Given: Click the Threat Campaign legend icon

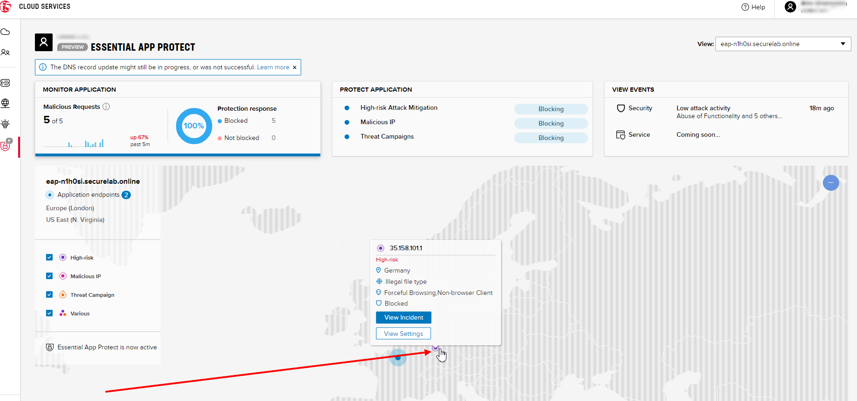Looking at the screenshot, I should pyautogui.click(x=63, y=294).
